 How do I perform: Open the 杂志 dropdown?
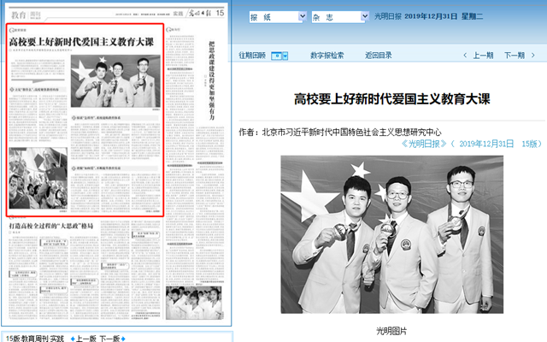tap(339, 16)
